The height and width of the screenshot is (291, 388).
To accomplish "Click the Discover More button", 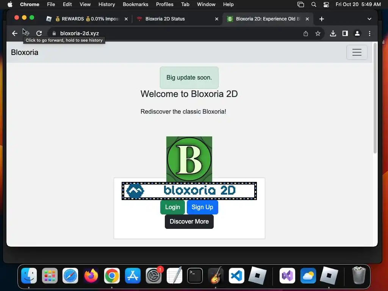I will [189, 221].
